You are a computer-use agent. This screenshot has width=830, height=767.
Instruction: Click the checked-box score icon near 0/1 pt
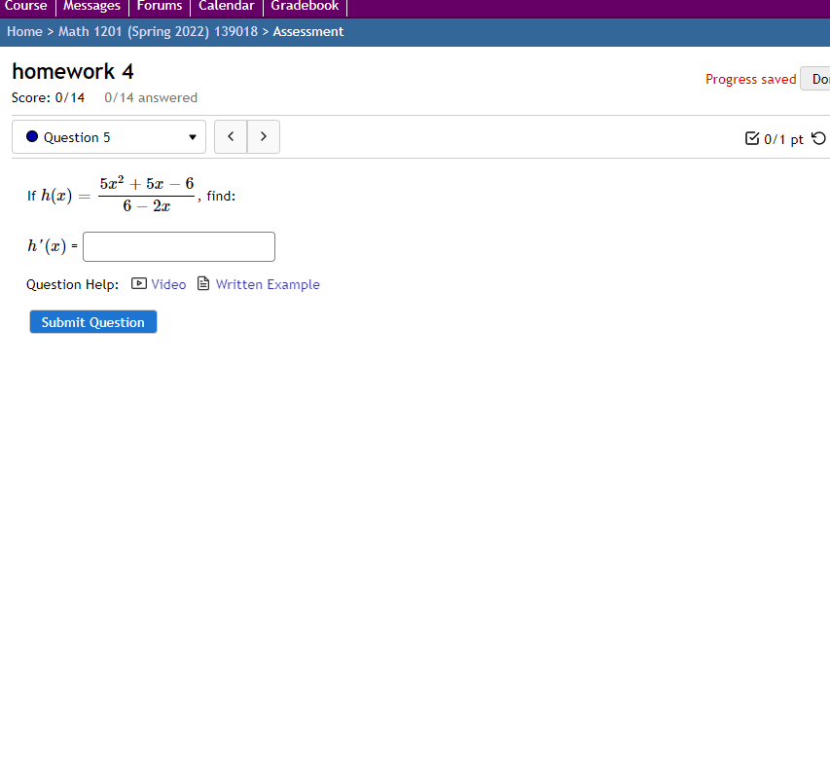click(749, 138)
